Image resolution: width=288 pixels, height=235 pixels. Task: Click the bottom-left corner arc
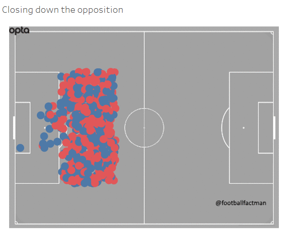(x=16, y=222)
